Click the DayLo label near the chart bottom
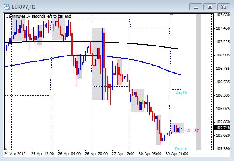This screenshot has width=234, height=161. click(181, 148)
